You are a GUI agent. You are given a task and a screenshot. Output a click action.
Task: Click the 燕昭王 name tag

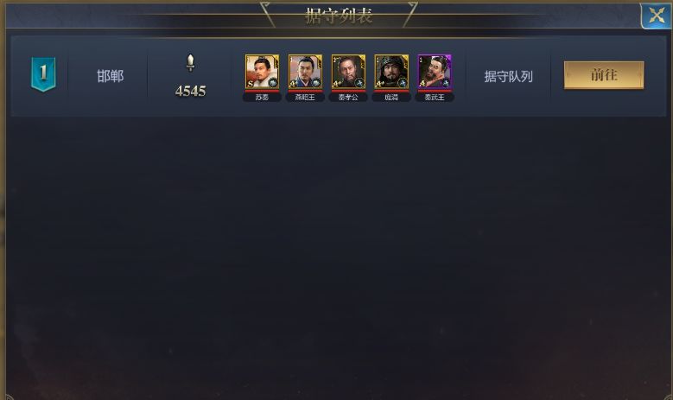[305, 98]
